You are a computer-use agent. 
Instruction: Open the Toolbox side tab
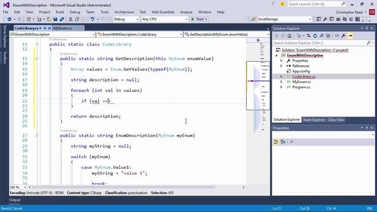pyautogui.click(x=4, y=57)
